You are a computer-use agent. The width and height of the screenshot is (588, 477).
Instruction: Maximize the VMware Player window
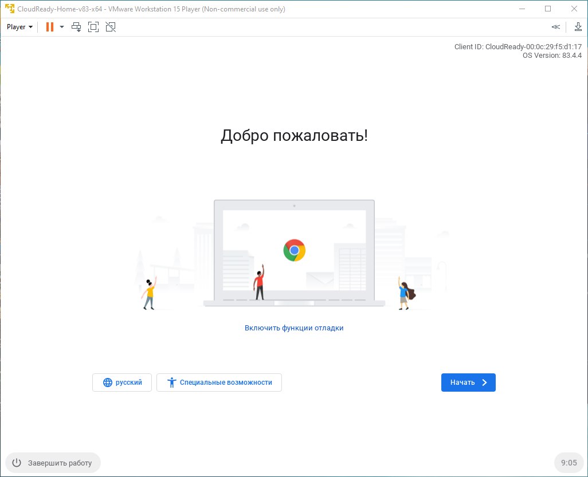click(548, 9)
